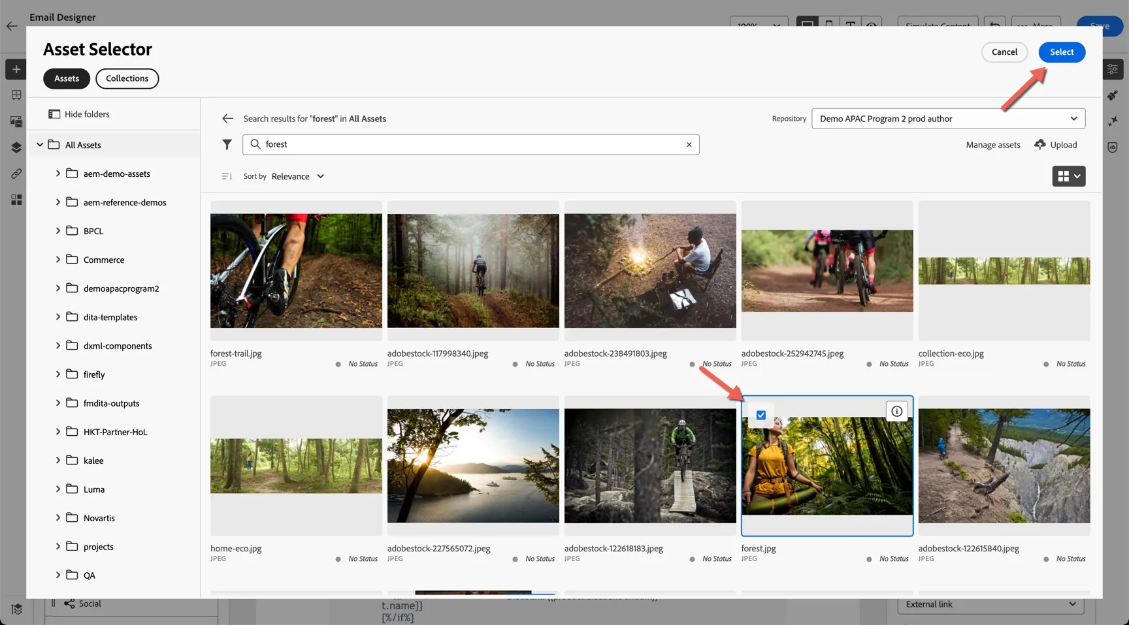Select the home-eco.jpg thumbnail

click(296, 466)
